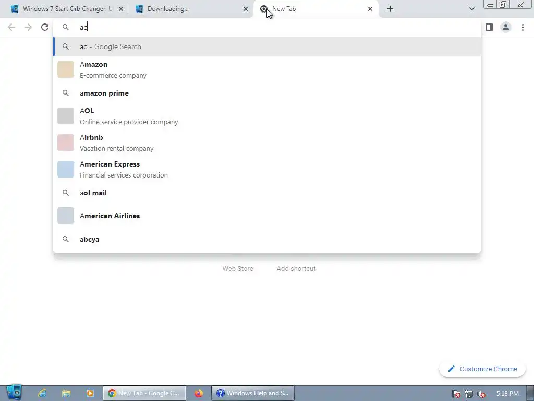The width and height of the screenshot is (534, 401).
Task: Click the American Express suggestion thumbnail
Action: pyautogui.click(x=66, y=169)
